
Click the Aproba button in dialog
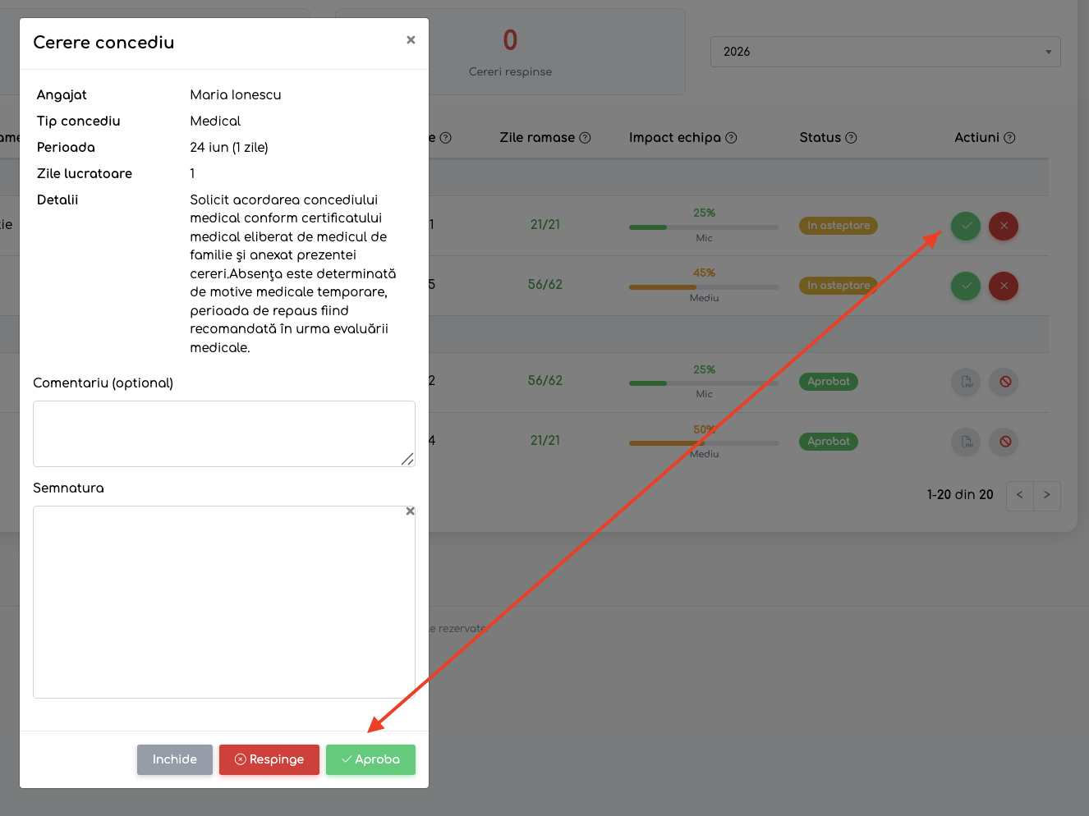(x=370, y=759)
